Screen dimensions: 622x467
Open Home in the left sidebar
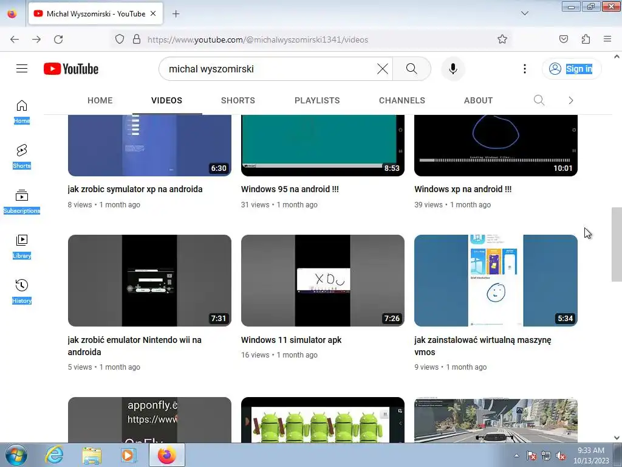[22, 112]
